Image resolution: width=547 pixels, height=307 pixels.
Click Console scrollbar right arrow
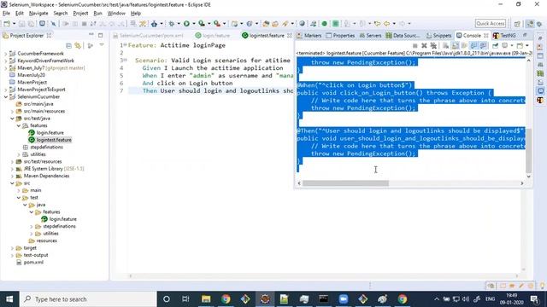(522, 183)
